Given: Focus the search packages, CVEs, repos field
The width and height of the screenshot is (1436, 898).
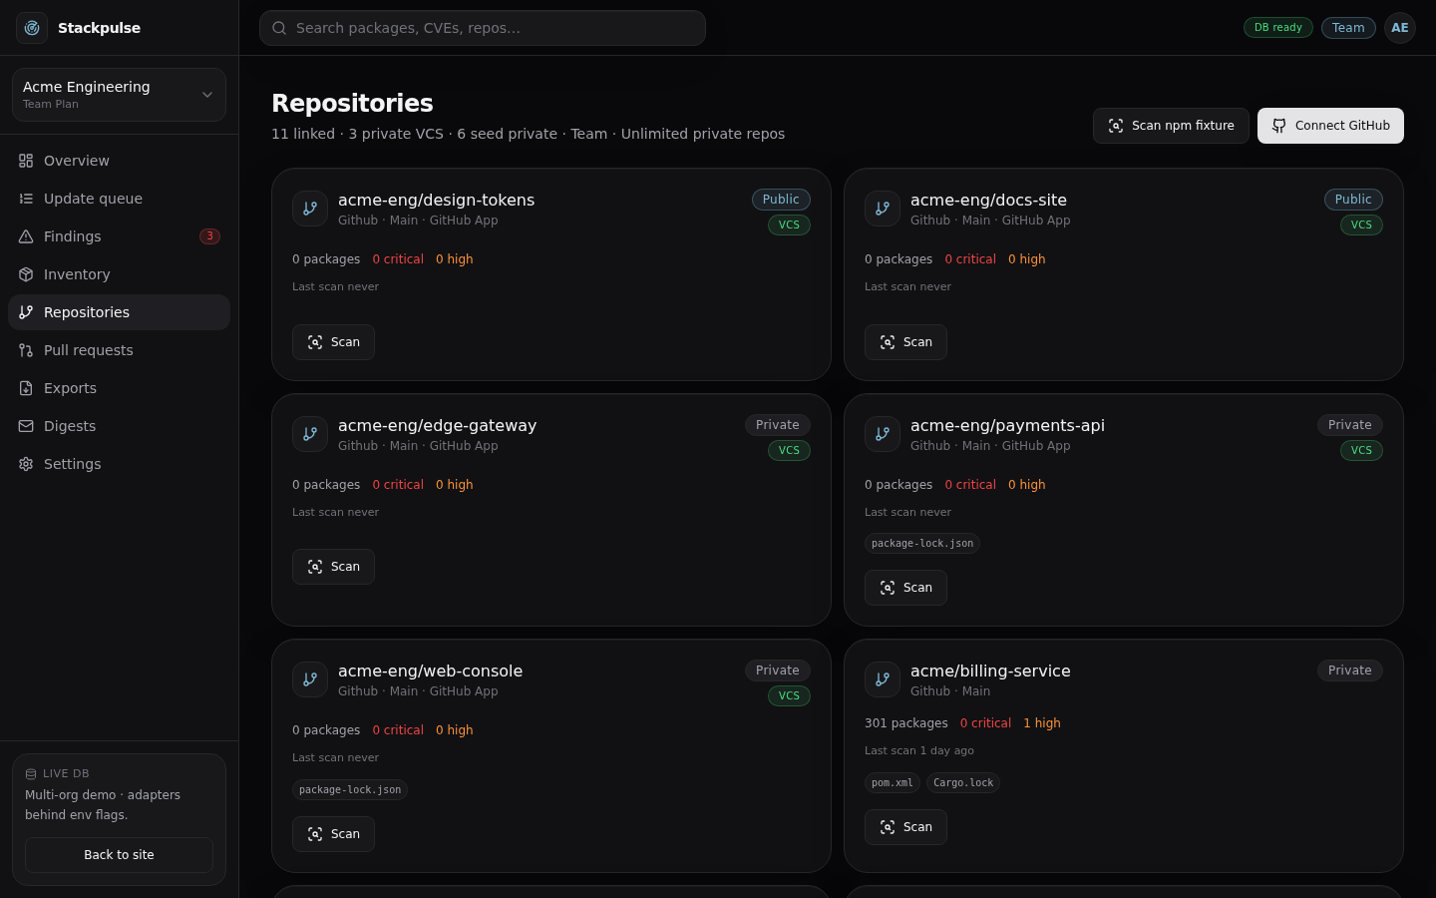Looking at the screenshot, I should [483, 28].
